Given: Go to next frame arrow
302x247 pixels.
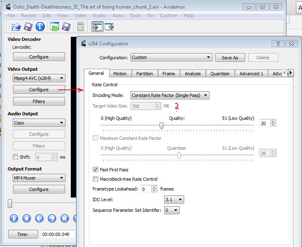Looking at the screenshot, I should pyautogui.click(x=52, y=218).
